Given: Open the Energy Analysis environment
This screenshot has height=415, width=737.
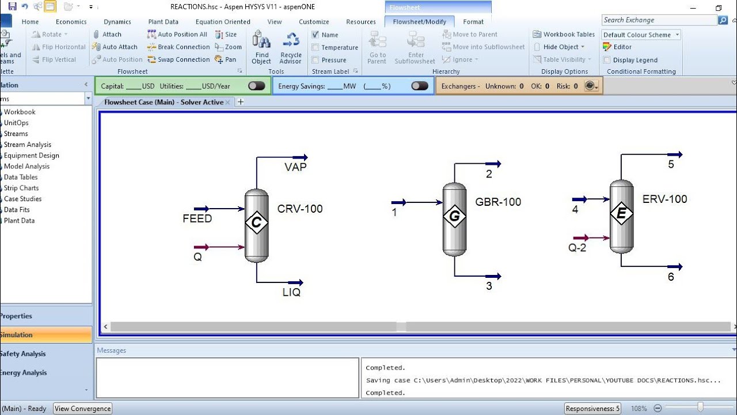Looking at the screenshot, I should tap(46, 373).
